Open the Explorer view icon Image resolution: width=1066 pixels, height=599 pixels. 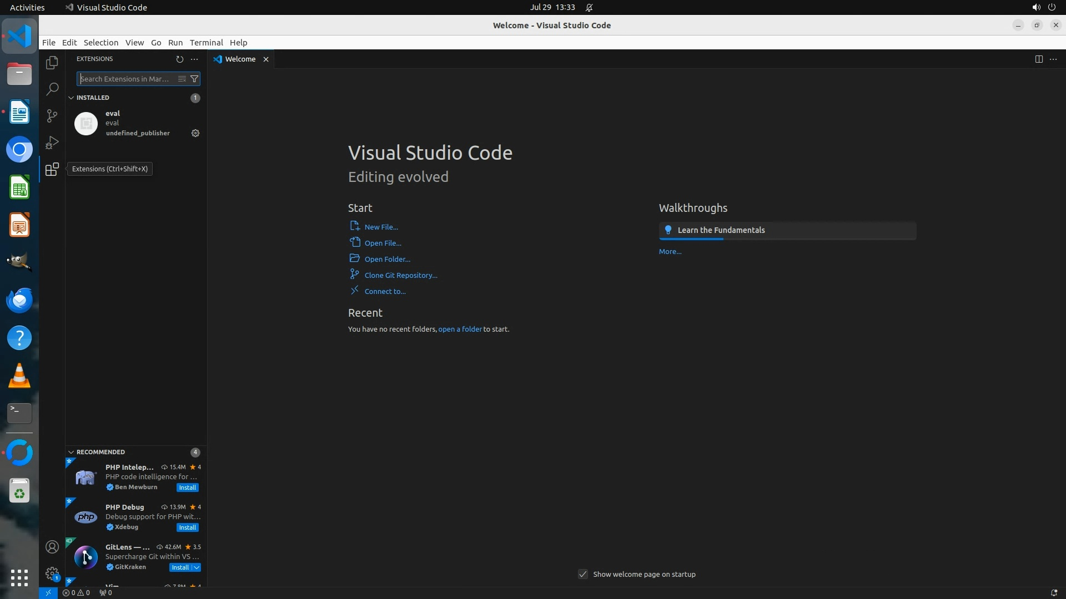(52, 63)
